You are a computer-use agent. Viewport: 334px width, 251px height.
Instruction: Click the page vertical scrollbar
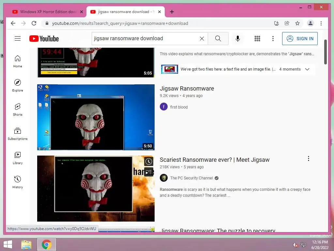[325, 52]
